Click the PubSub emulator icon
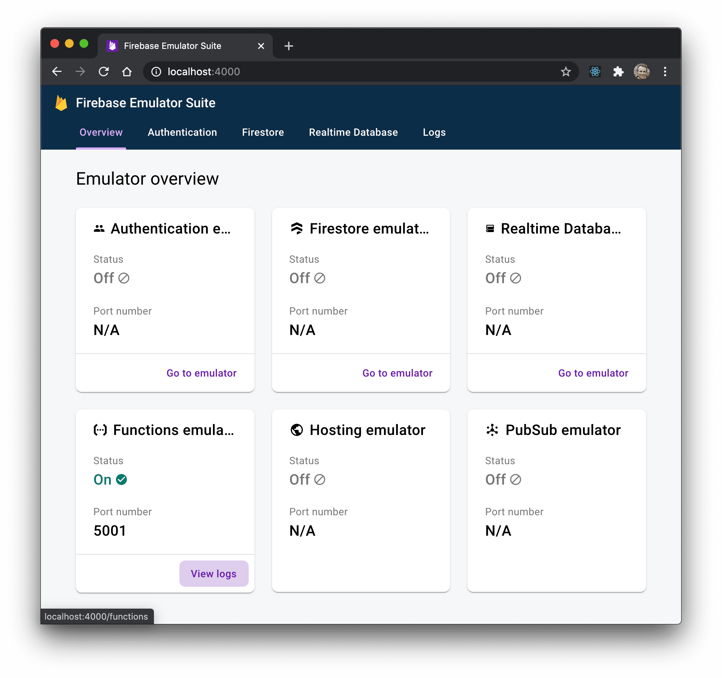 tap(492, 430)
